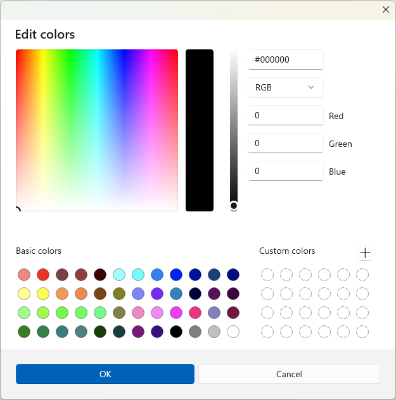Viewport: 396px width, 400px height.
Task: Select the white basic color swatch
Action: pyautogui.click(x=233, y=332)
